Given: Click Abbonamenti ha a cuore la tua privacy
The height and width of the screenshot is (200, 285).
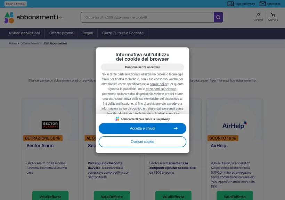Looking at the screenshot, I should 145,119.
